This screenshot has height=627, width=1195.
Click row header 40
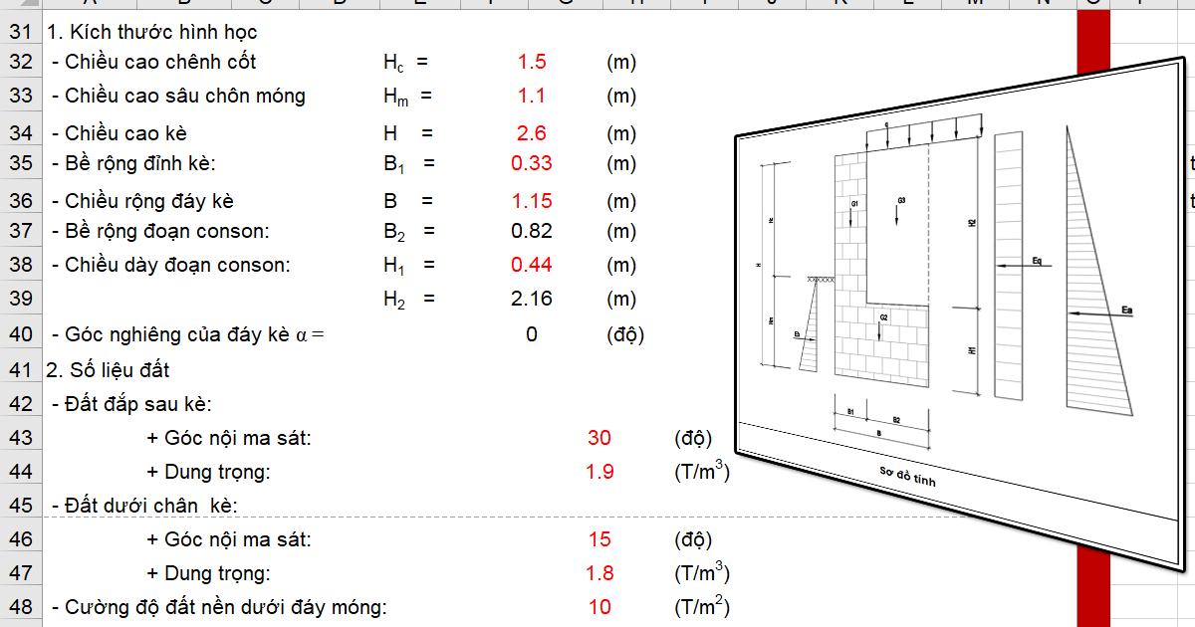pyautogui.click(x=21, y=334)
